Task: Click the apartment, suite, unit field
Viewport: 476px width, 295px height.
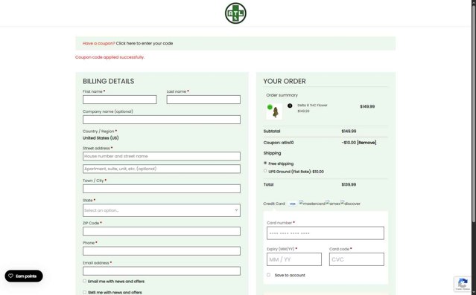Action: pyautogui.click(x=162, y=169)
